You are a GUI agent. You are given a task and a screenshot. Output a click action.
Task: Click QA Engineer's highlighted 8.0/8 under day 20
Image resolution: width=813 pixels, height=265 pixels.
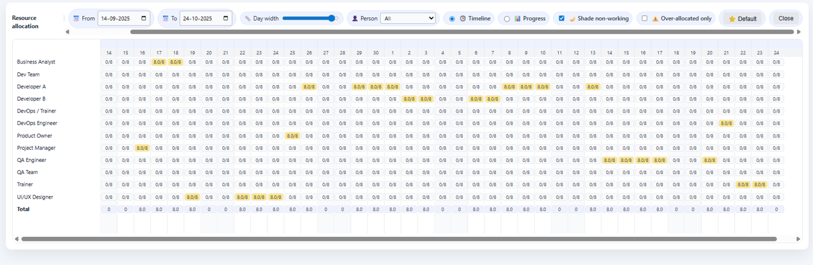710,160
